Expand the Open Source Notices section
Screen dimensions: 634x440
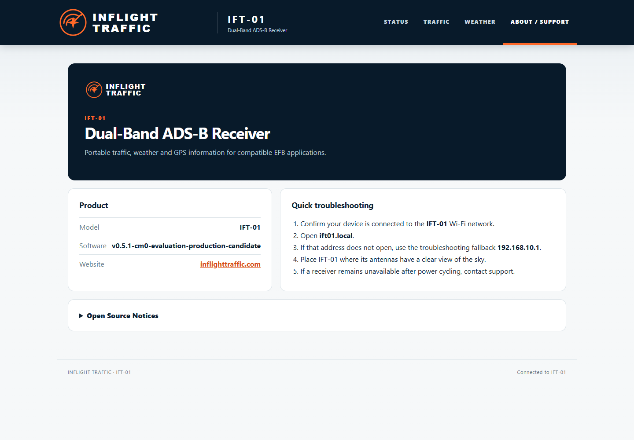(119, 315)
